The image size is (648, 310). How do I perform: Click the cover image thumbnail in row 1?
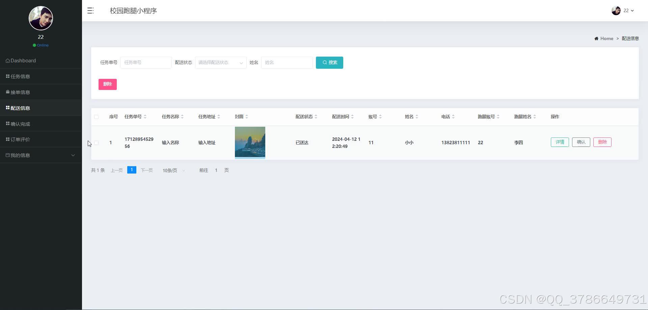(x=250, y=143)
